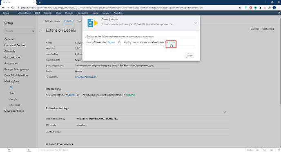Screen dimensions: 281x152
Task: Open Ask Zia in the bottom bar
Action: click(x=250, y=150)
